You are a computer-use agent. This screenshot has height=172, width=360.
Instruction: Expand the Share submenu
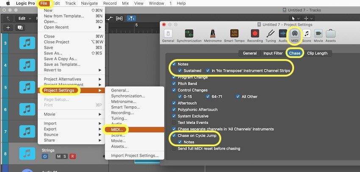coord(72,140)
